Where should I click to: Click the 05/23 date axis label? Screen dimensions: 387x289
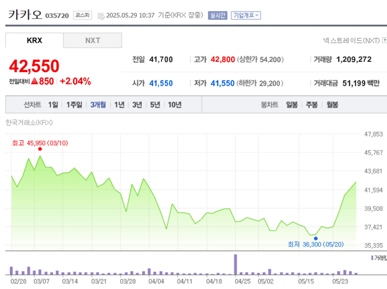click(340, 281)
